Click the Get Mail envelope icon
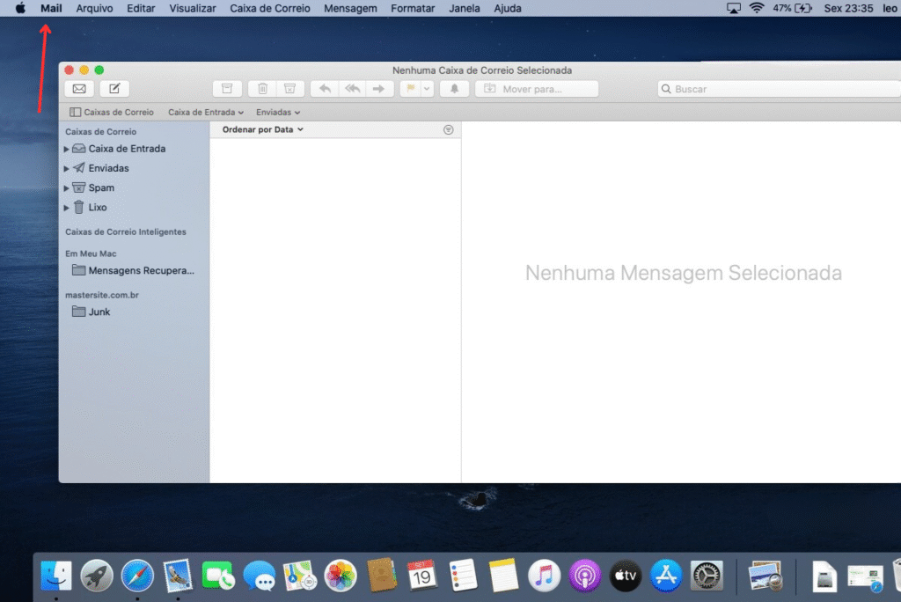Image resolution: width=901 pixels, height=602 pixels. 79,89
